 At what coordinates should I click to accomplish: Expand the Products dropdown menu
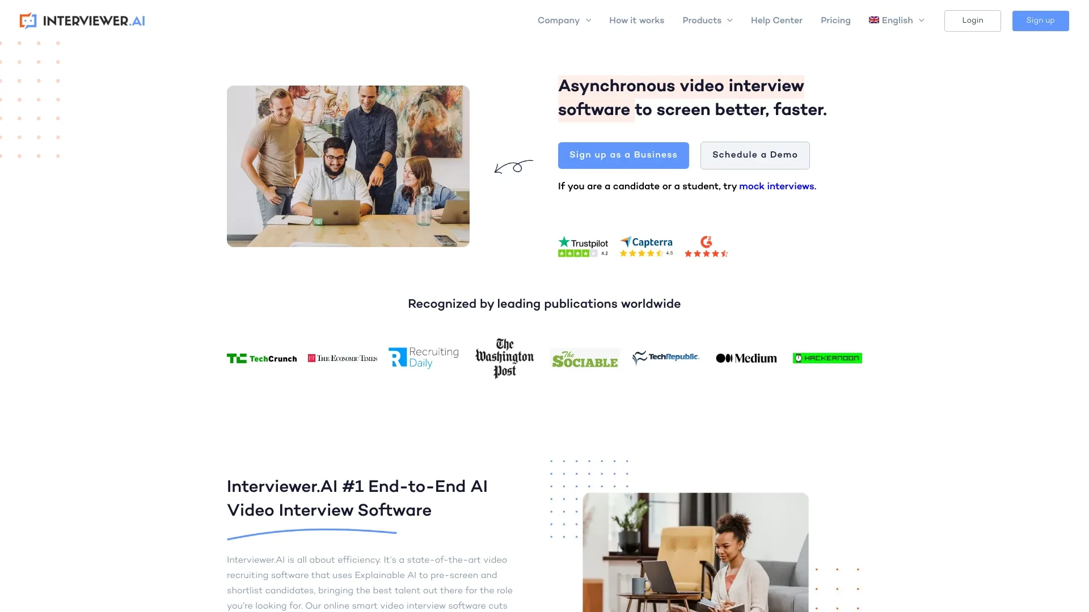click(707, 20)
